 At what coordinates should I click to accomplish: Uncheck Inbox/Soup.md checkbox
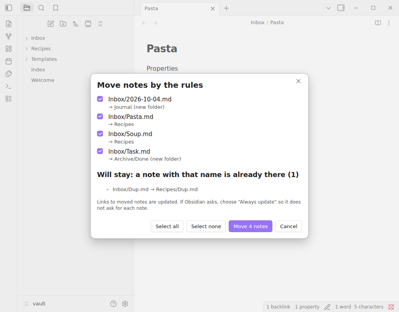100,134
